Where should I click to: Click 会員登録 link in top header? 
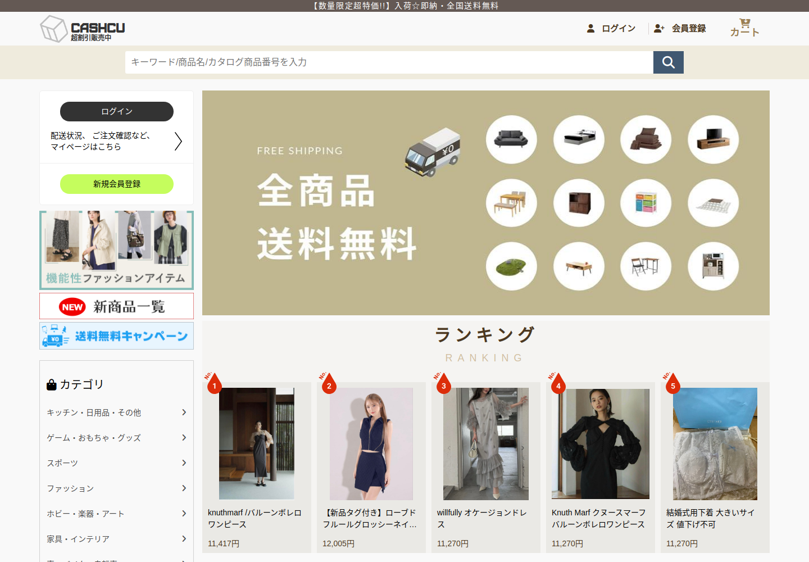[x=680, y=28]
